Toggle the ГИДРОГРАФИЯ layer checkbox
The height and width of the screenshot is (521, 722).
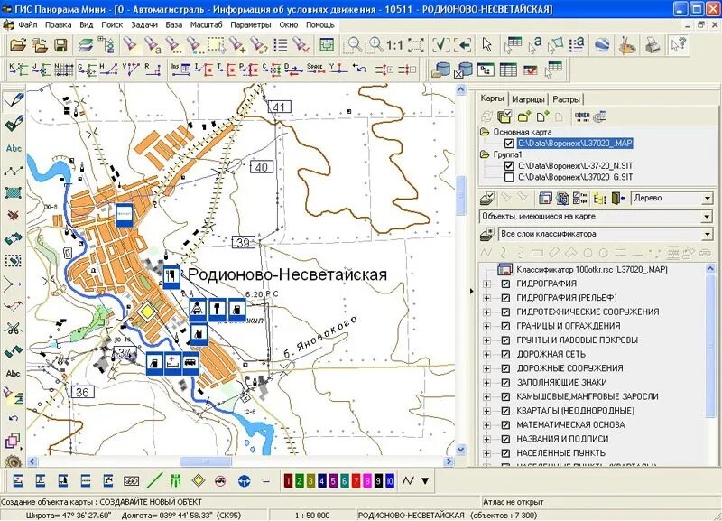(505, 284)
